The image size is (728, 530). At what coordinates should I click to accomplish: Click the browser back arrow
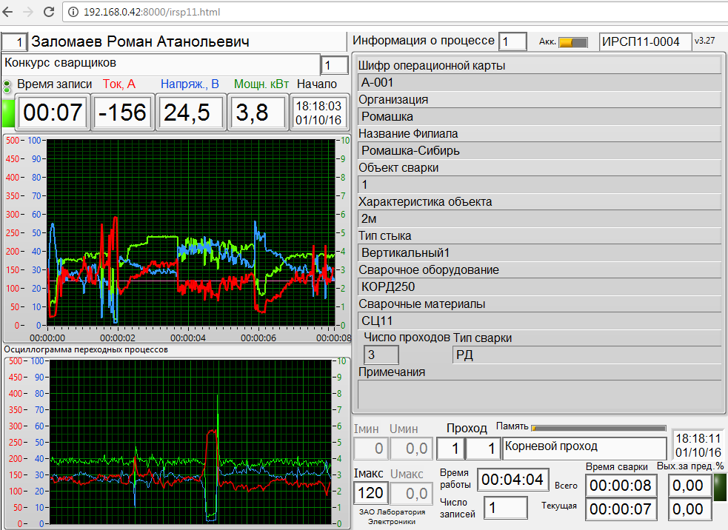point(9,13)
